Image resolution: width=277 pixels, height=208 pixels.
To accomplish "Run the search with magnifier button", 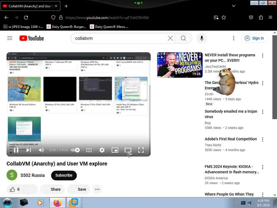I will click(183, 38).
